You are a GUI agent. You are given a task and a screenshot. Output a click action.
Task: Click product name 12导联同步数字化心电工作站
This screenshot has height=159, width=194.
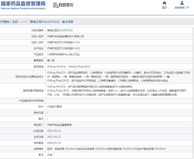tap(63, 54)
